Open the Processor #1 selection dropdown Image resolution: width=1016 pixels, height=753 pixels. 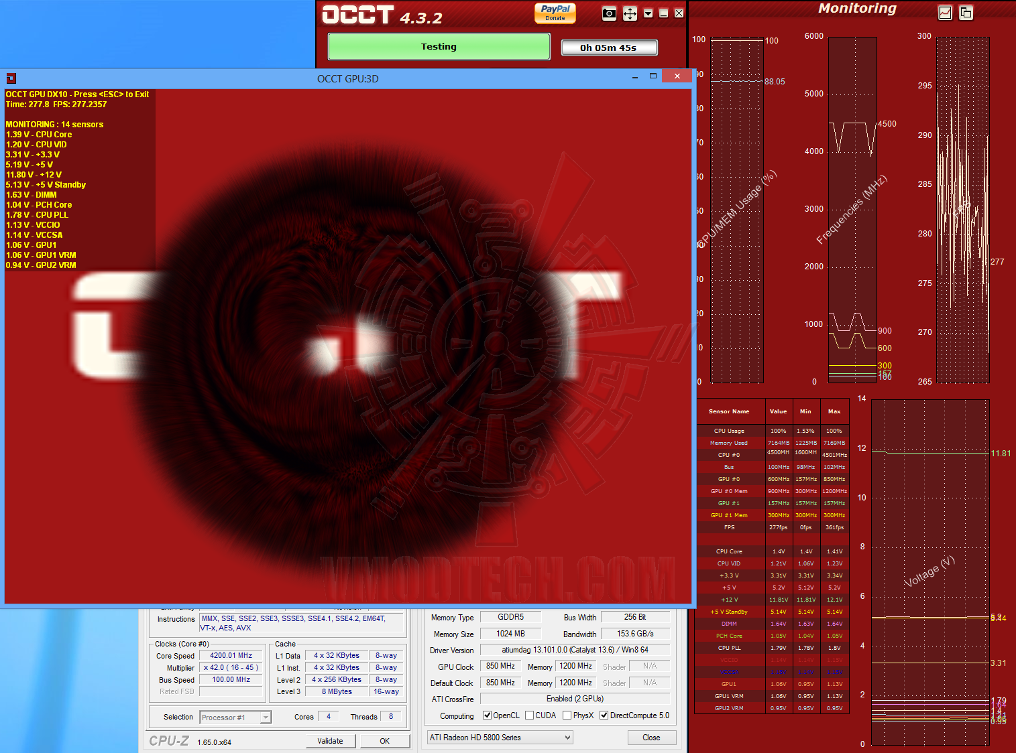[x=235, y=717]
